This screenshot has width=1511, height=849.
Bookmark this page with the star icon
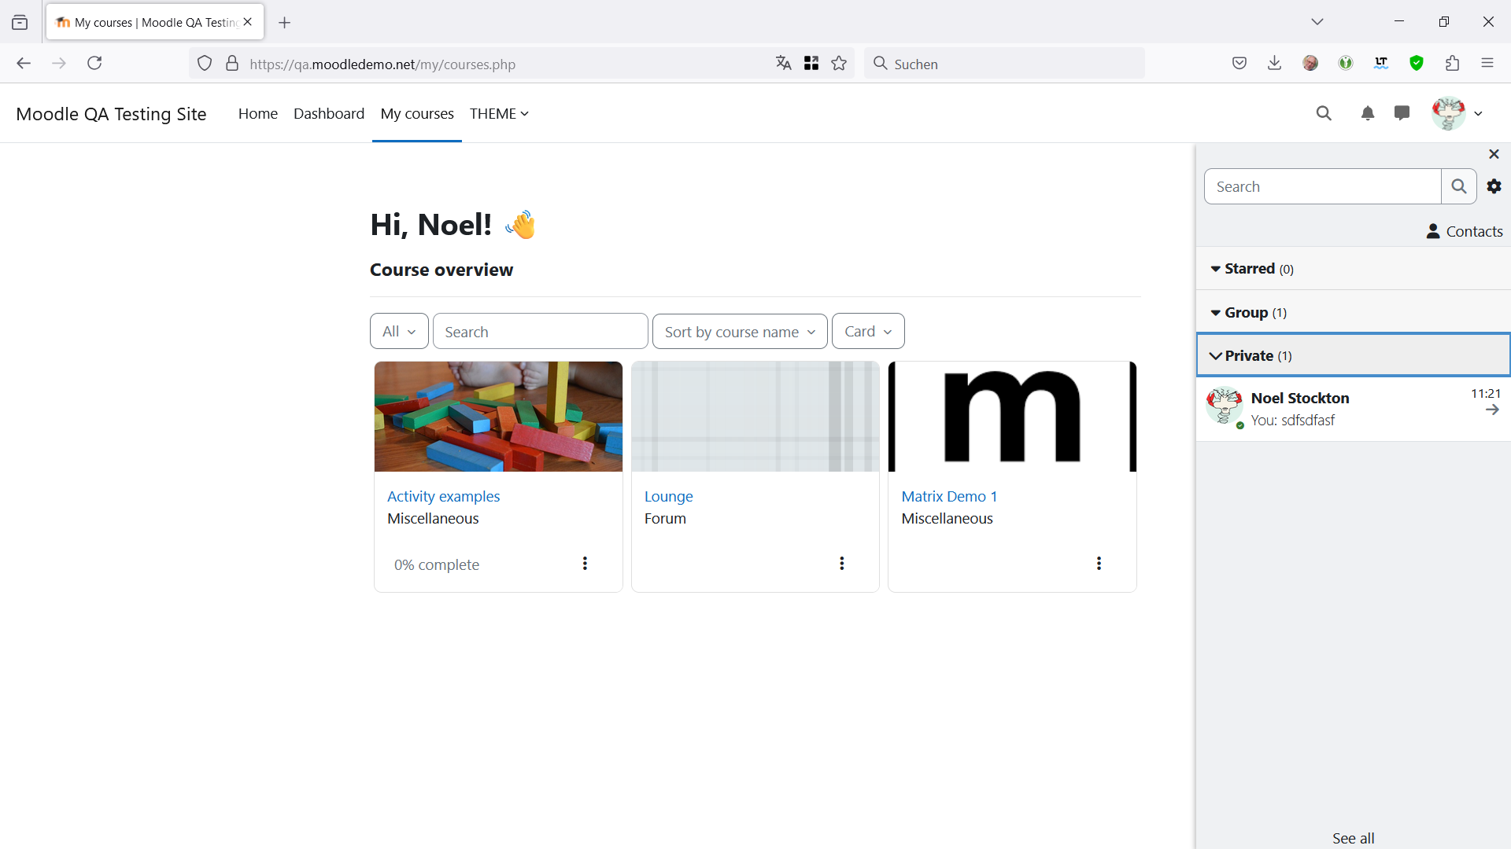tap(839, 64)
